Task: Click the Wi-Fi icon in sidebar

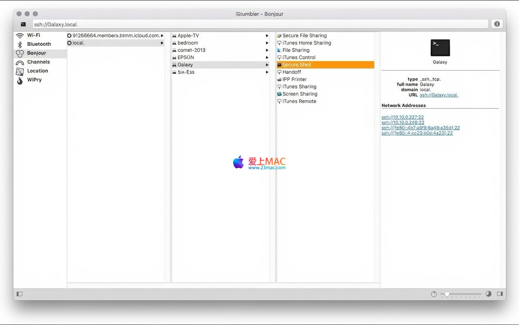Action: [20, 36]
